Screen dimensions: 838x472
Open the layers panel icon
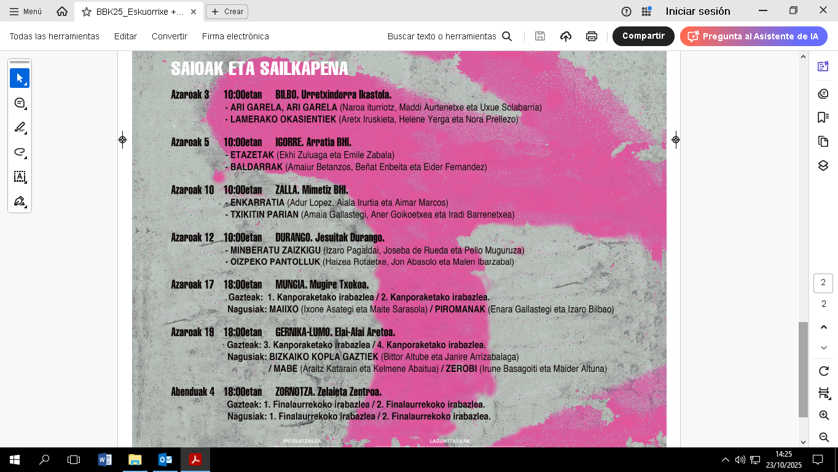tap(823, 166)
